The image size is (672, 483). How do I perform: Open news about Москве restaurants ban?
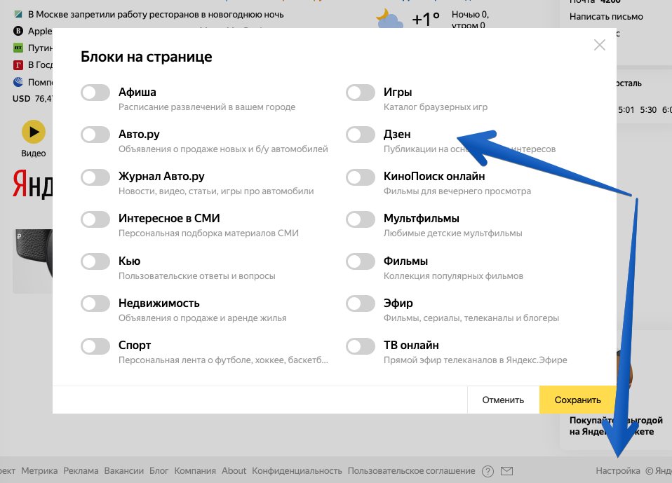pyautogui.click(x=156, y=15)
